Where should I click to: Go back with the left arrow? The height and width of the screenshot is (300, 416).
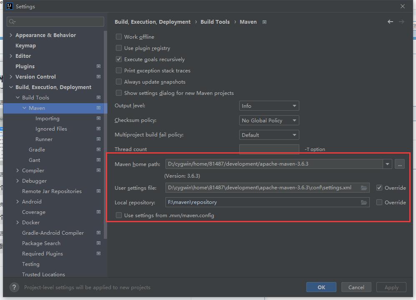[390, 22]
